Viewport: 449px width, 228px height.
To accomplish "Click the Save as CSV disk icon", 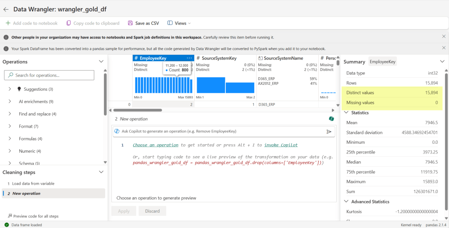I will (x=130, y=23).
